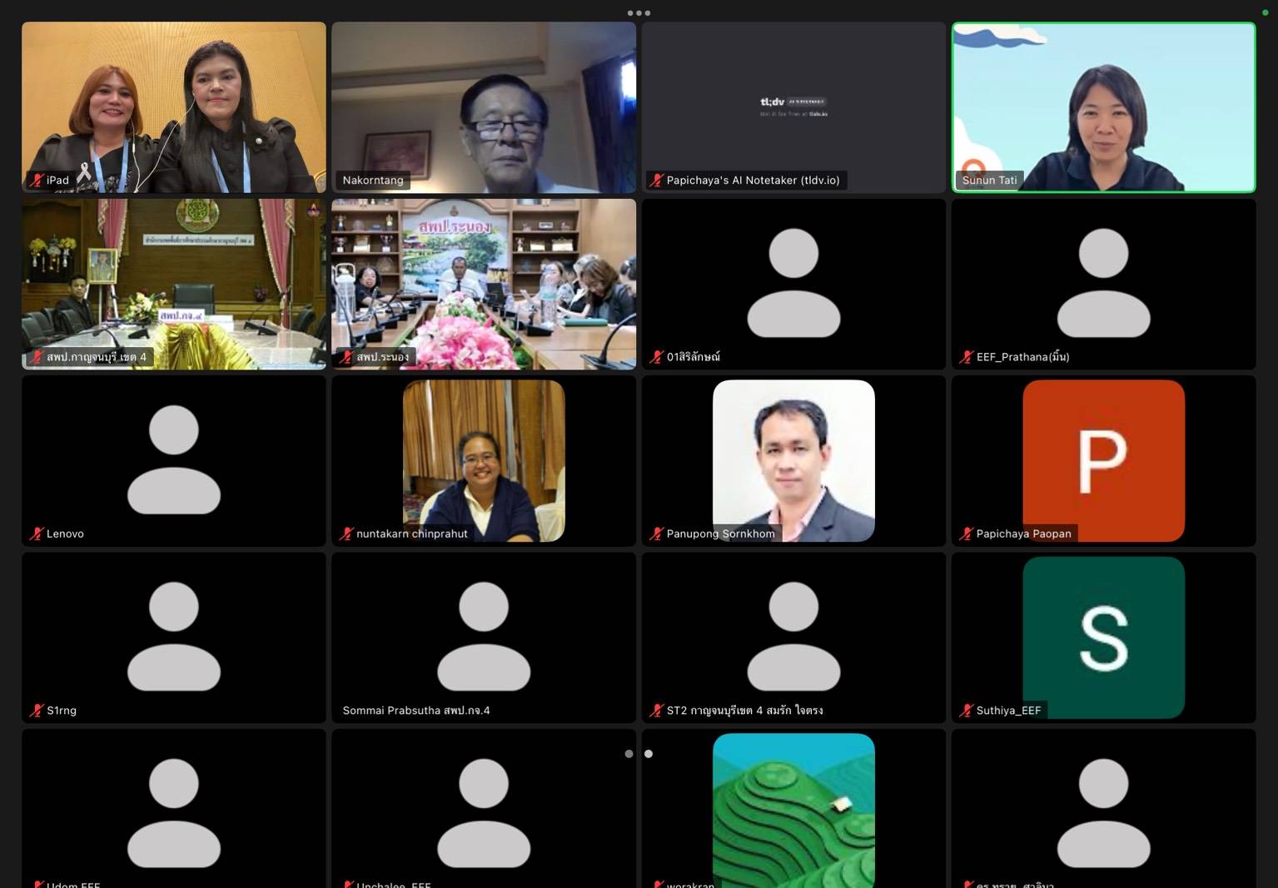Click the Papichaya Paopan name label

click(x=1023, y=533)
